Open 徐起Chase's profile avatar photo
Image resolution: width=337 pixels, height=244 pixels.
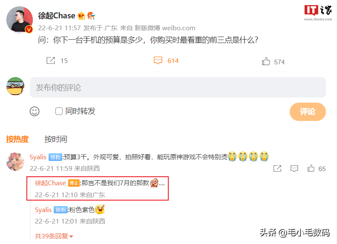(20, 20)
